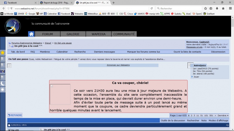Expand the thread Rechercher dropdown

(193, 120)
